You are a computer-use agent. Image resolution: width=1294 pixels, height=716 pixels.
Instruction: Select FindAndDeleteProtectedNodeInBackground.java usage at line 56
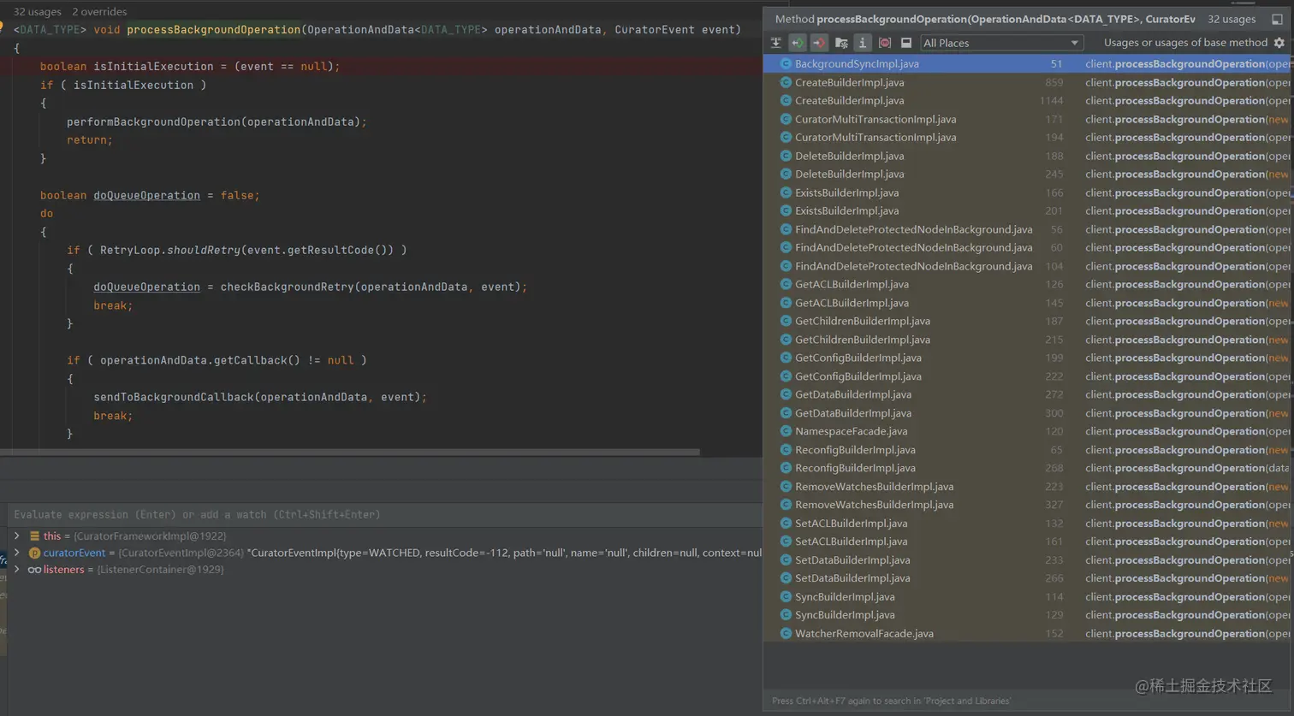[1028, 230]
